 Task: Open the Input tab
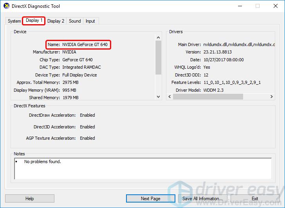(x=90, y=21)
